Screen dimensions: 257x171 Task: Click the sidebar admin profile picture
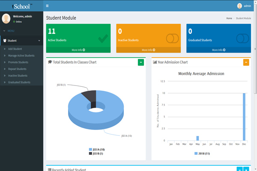[6, 18]
